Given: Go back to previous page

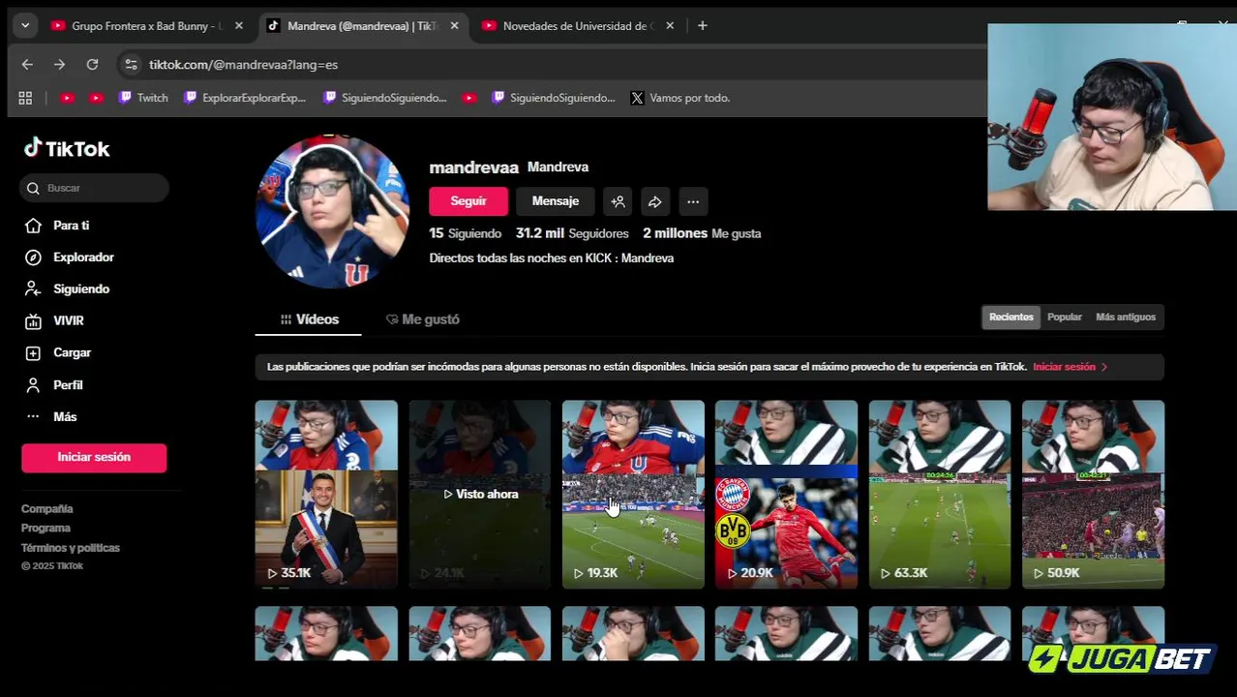Looking at the screenshot, I should click(x=27, y=64).
